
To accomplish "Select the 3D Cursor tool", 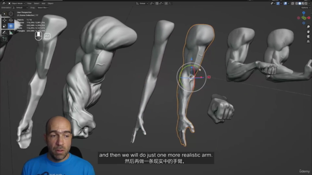I will [x=11, y=14].
